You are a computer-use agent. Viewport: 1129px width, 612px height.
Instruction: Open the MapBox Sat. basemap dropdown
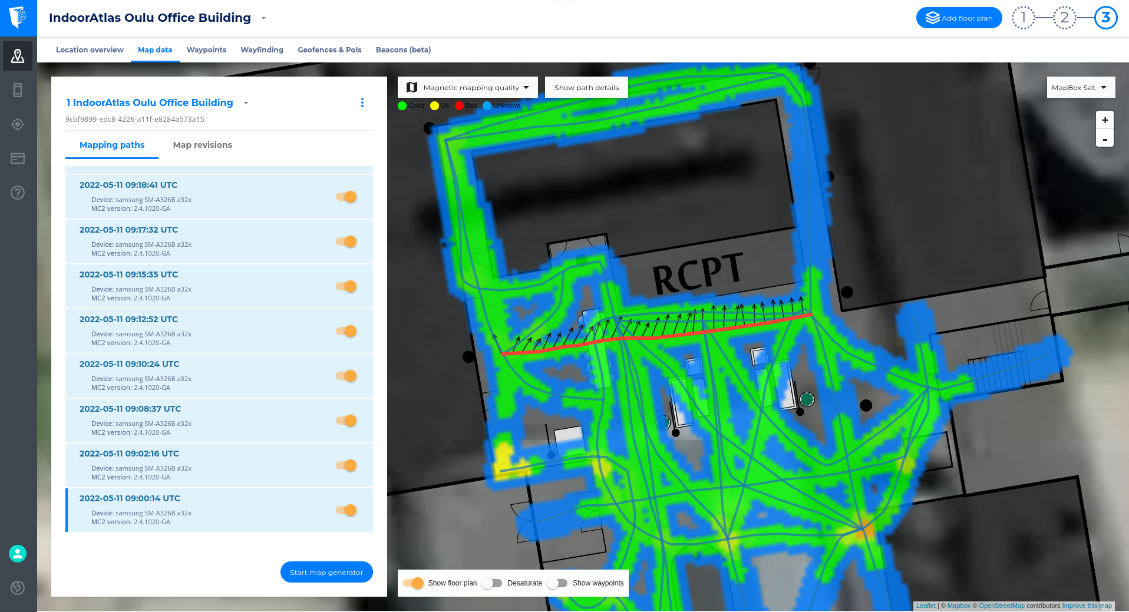[1081, 87]
